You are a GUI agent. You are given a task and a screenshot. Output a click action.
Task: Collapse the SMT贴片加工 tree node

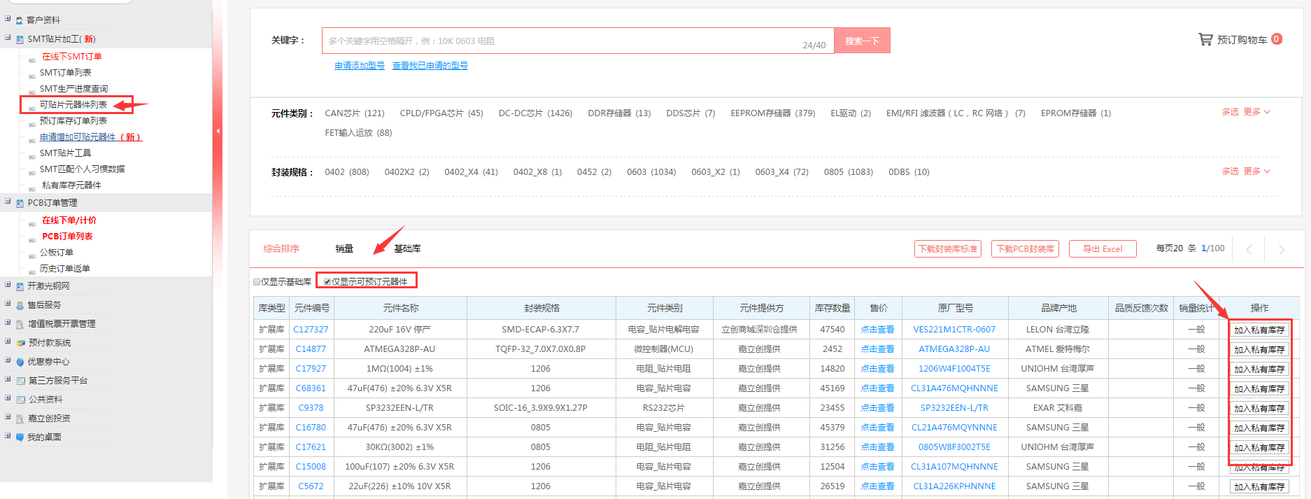point(8,38)
